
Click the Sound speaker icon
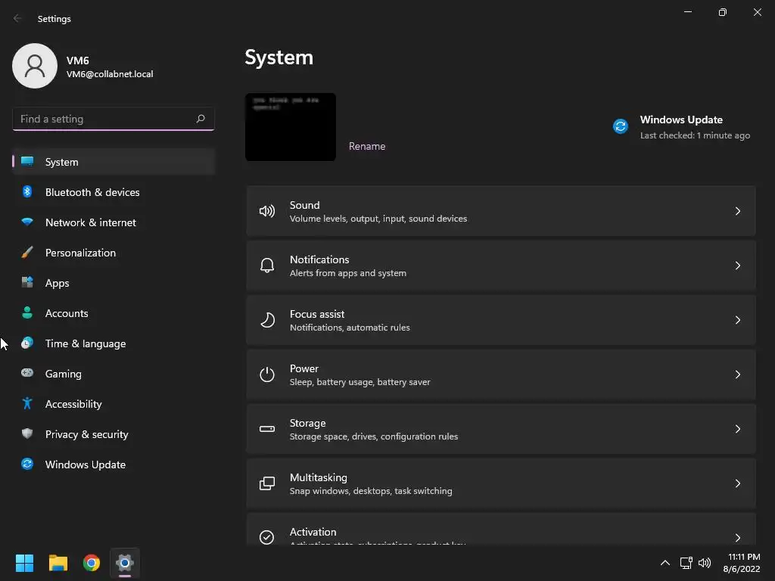click(267, 211)
